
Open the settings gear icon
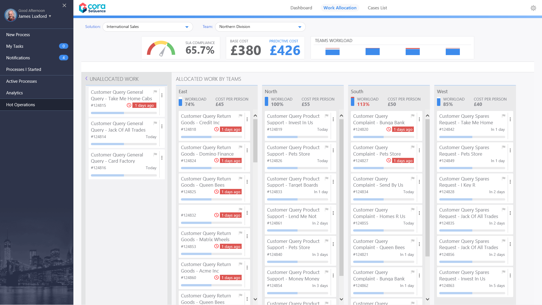533,8
